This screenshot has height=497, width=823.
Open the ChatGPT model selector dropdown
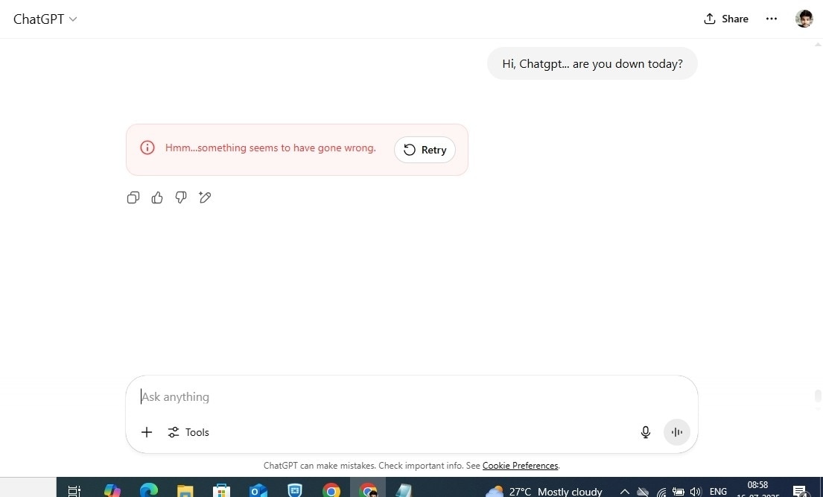click(45, 19)
